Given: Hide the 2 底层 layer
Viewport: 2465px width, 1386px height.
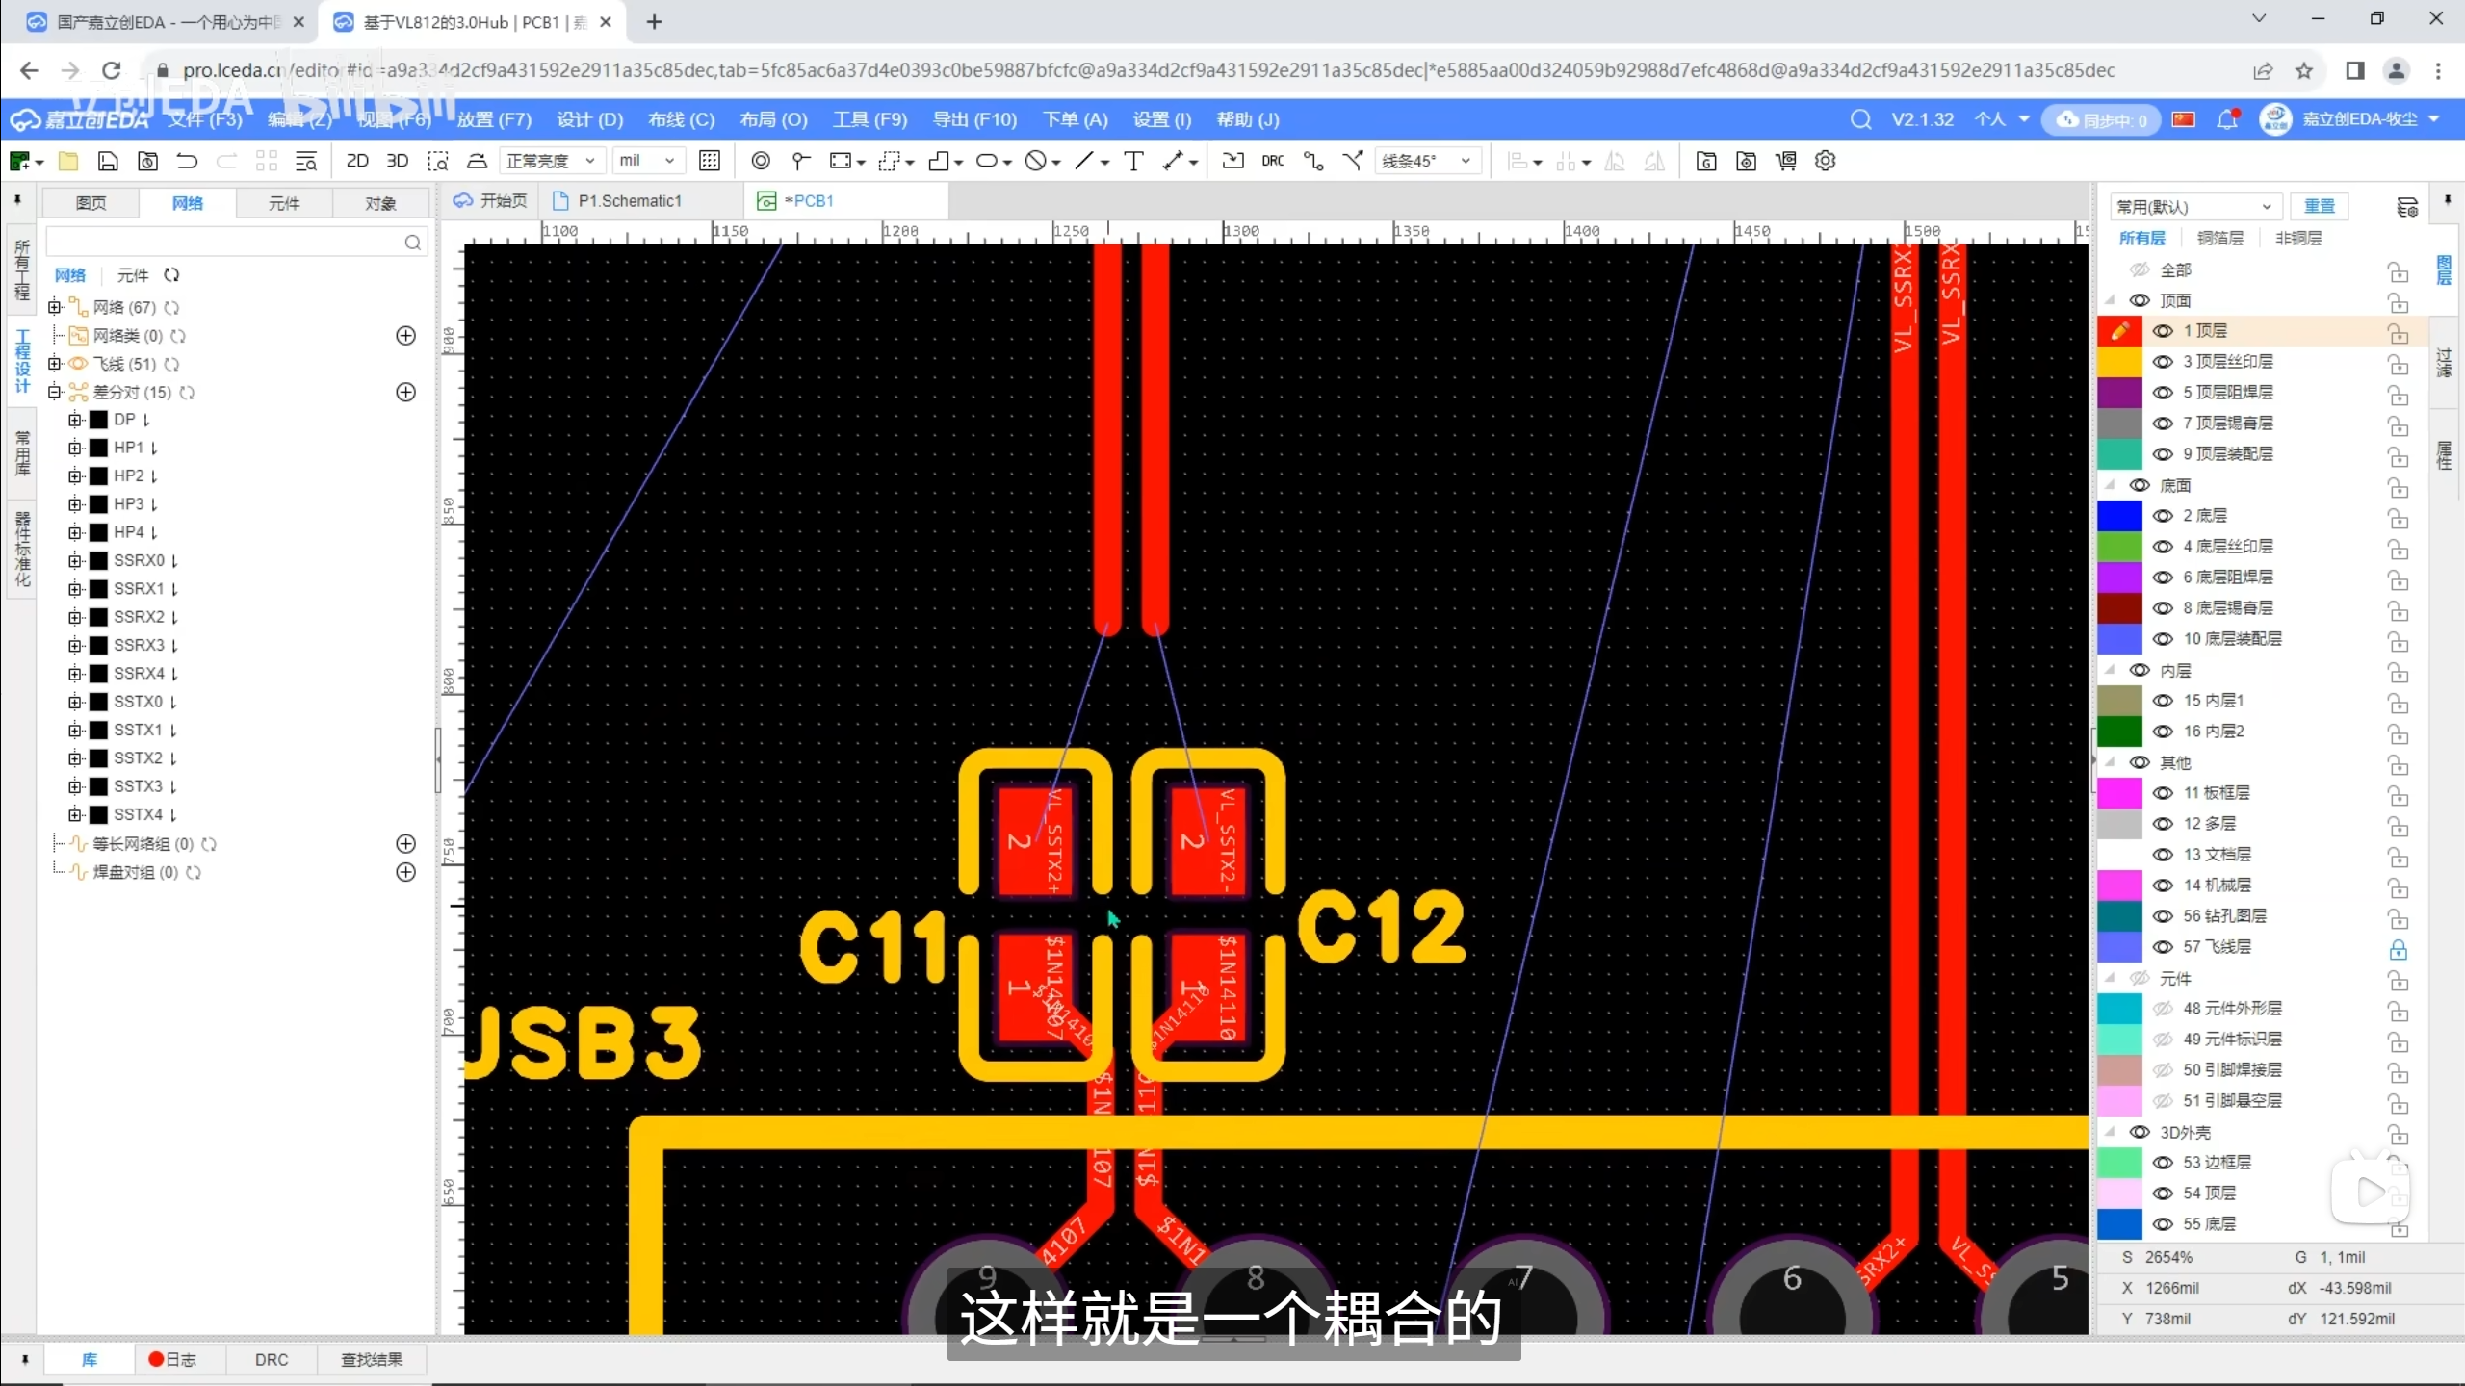Looking at the screenshot, I should click(2163, 516).
